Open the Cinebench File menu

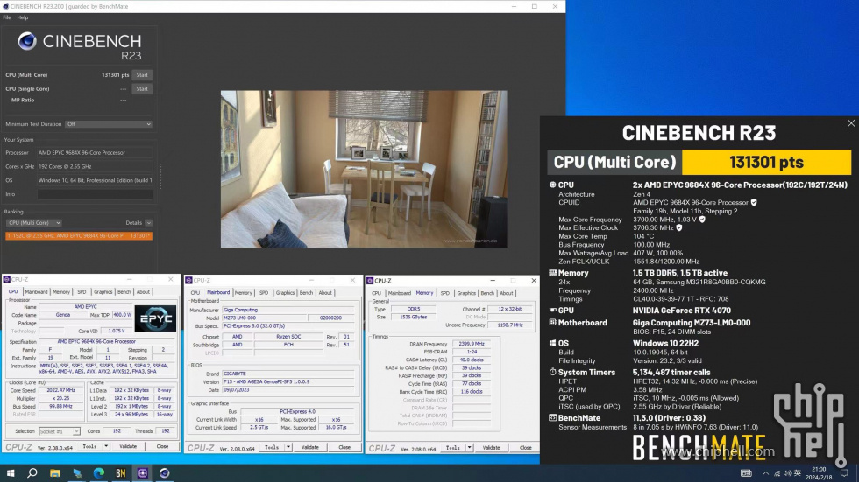click(x=7, y=17)
